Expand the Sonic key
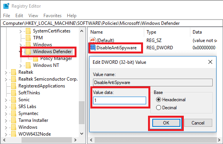 point(6,100)
